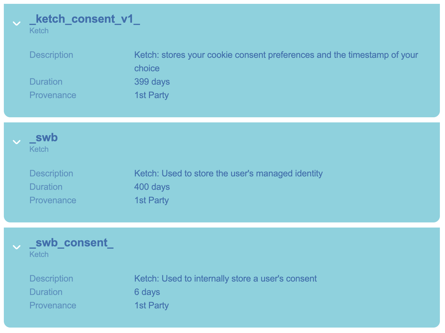Select the Ketch label under _swb

pyautogui.click(x=39, y=149)
